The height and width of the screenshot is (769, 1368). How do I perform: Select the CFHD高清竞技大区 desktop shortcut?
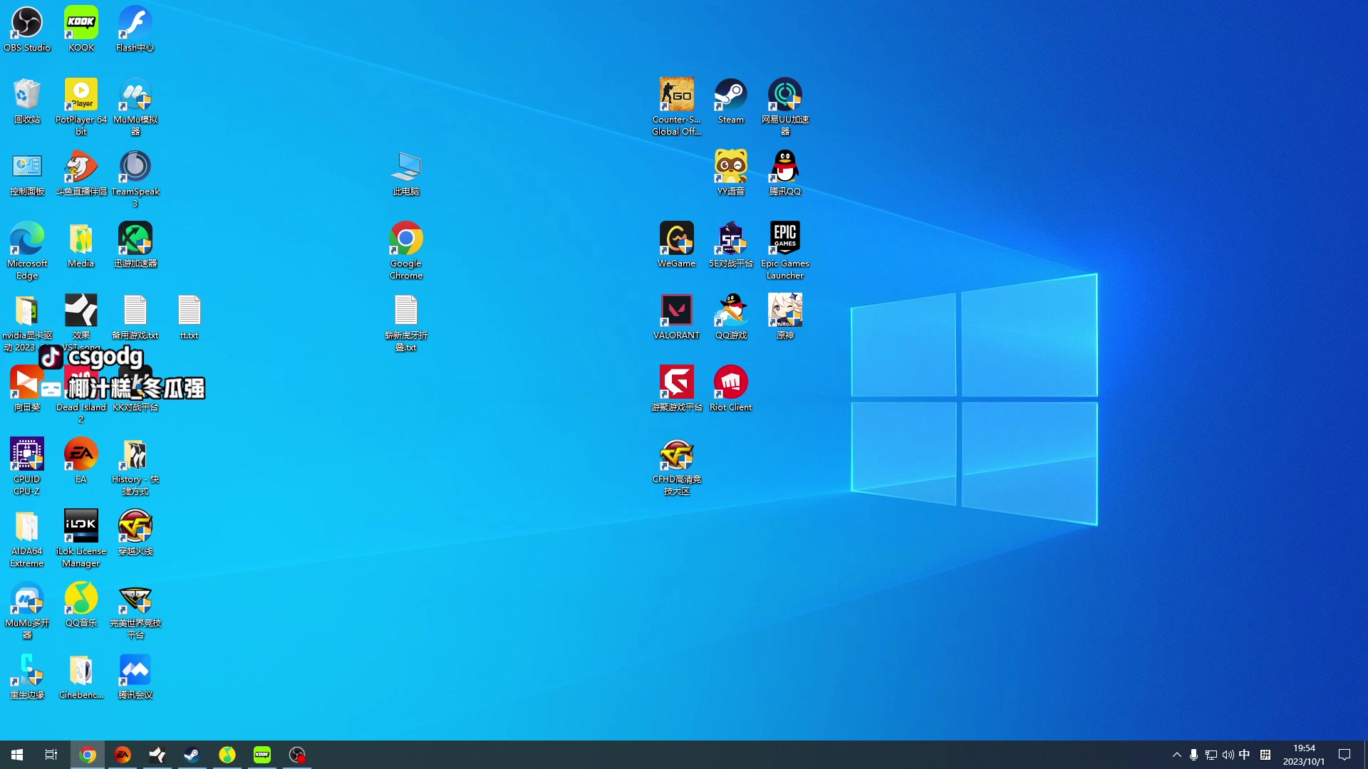(677, 466)
